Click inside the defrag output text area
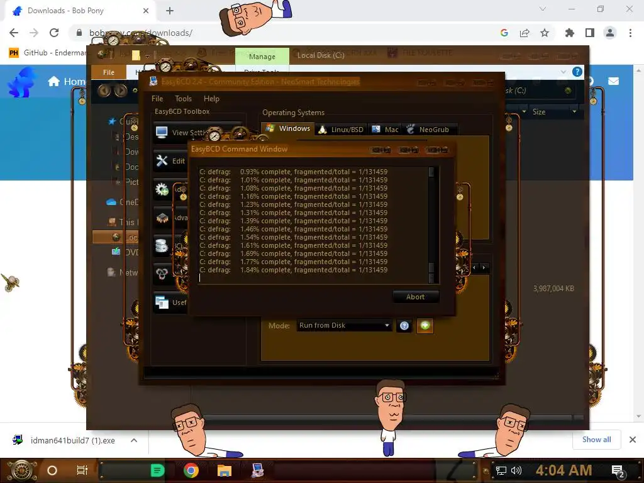Image resolution: width=644 pixels, height=483 pixels. click(x=313, y=225)
